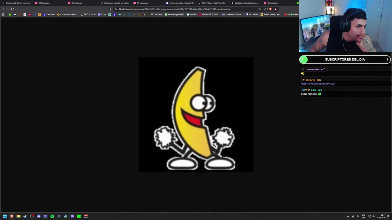
Task: Open the Boludle bookmark
Action: pyautogui.click(x=191, y=14)
